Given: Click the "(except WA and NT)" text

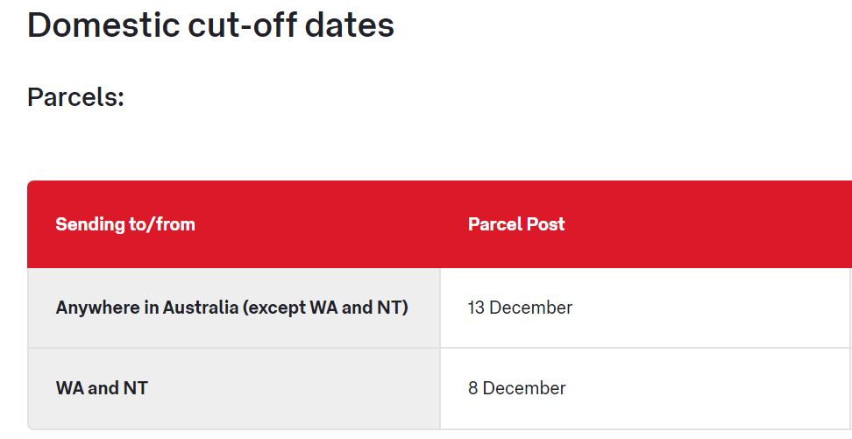Looking at the screenshot, I should (x=326, y=308).
